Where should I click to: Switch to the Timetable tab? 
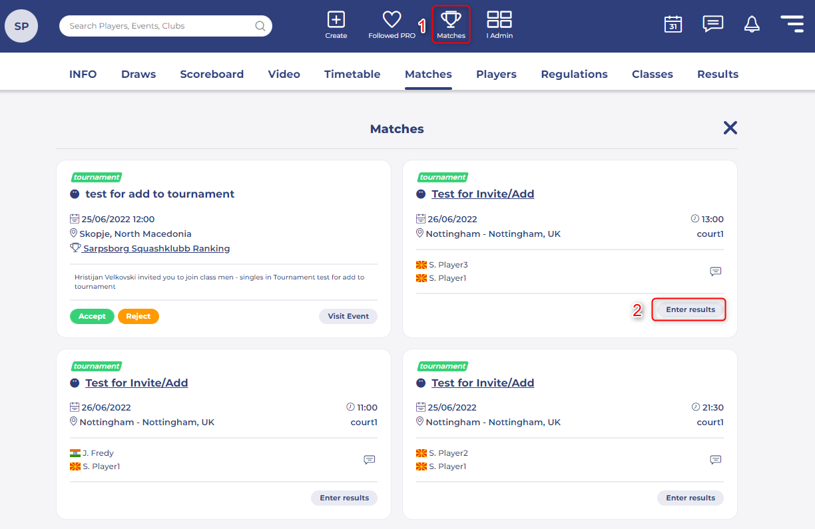point(352,75)
